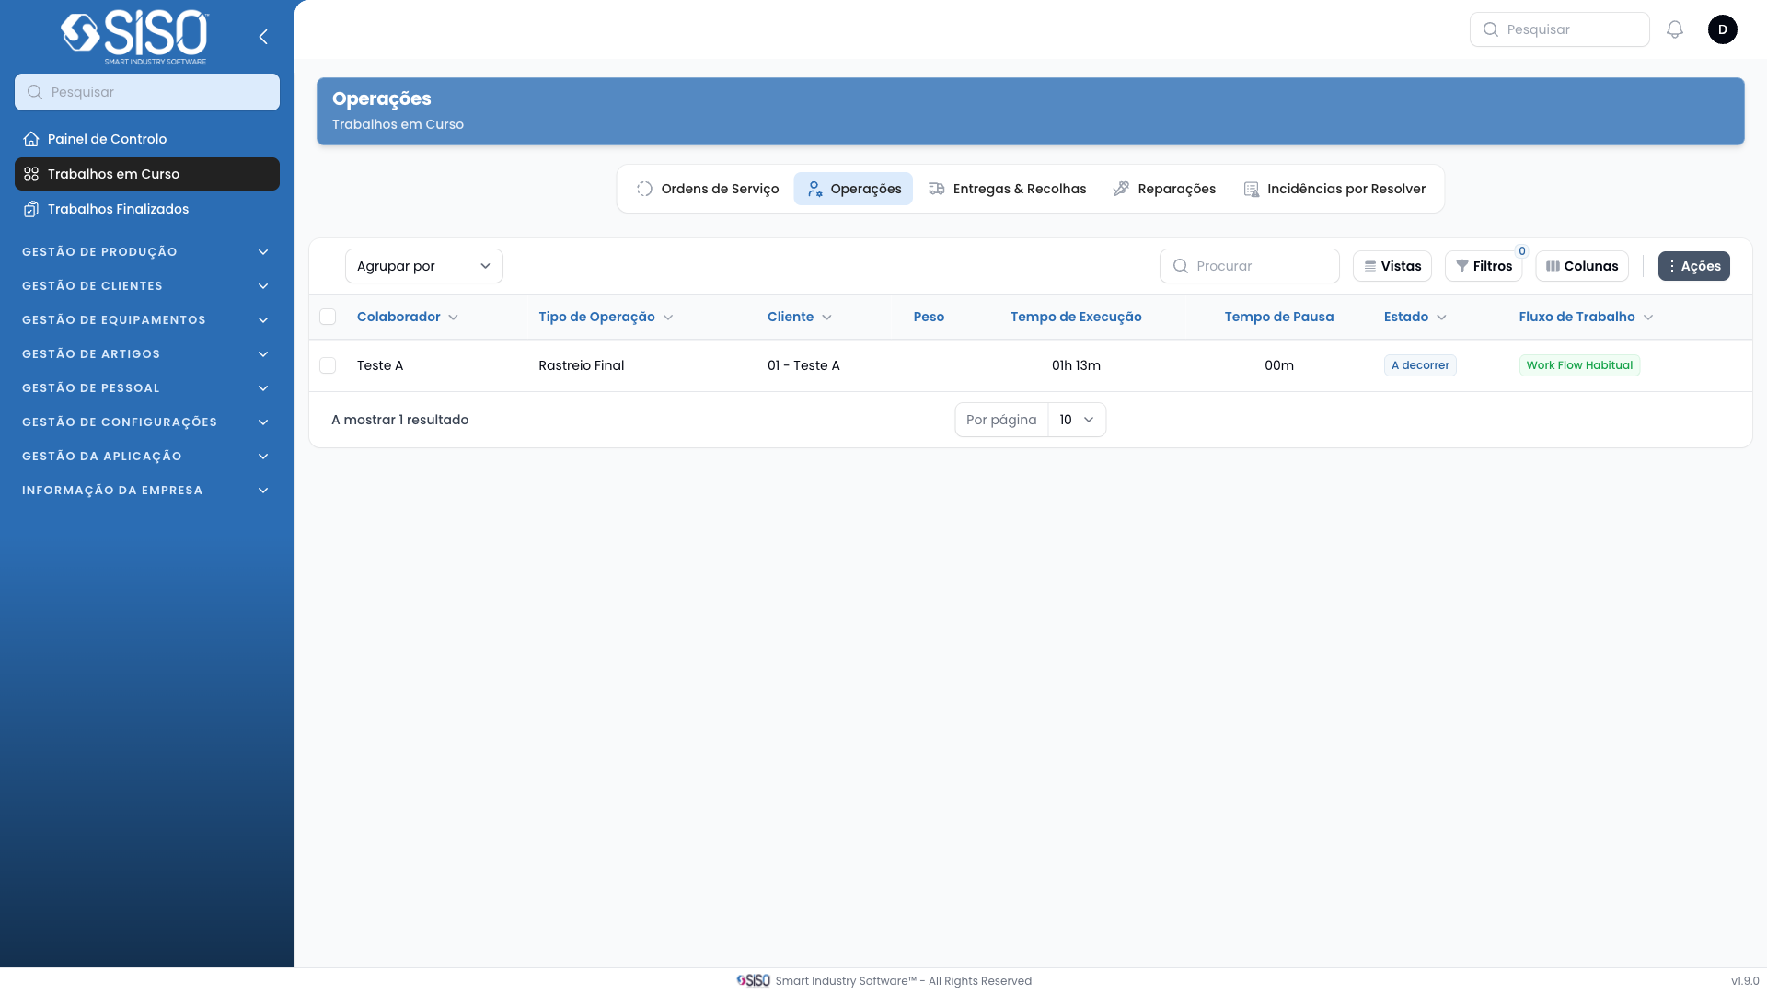1767x994 pixels.
Task: Switch to the Ordens de Serviço tab
Action: point(708,189)
